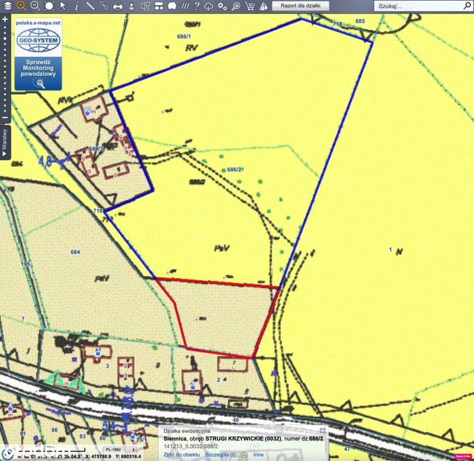This screenshot has height=461, width=474.
Task: Click the street view person marker icon
Action: click(x=131, y=6)
